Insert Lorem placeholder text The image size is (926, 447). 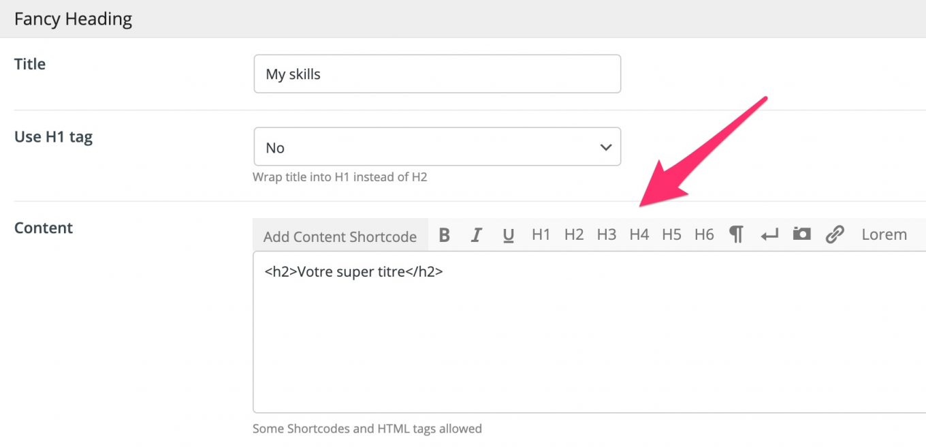(x=884, y=235)
